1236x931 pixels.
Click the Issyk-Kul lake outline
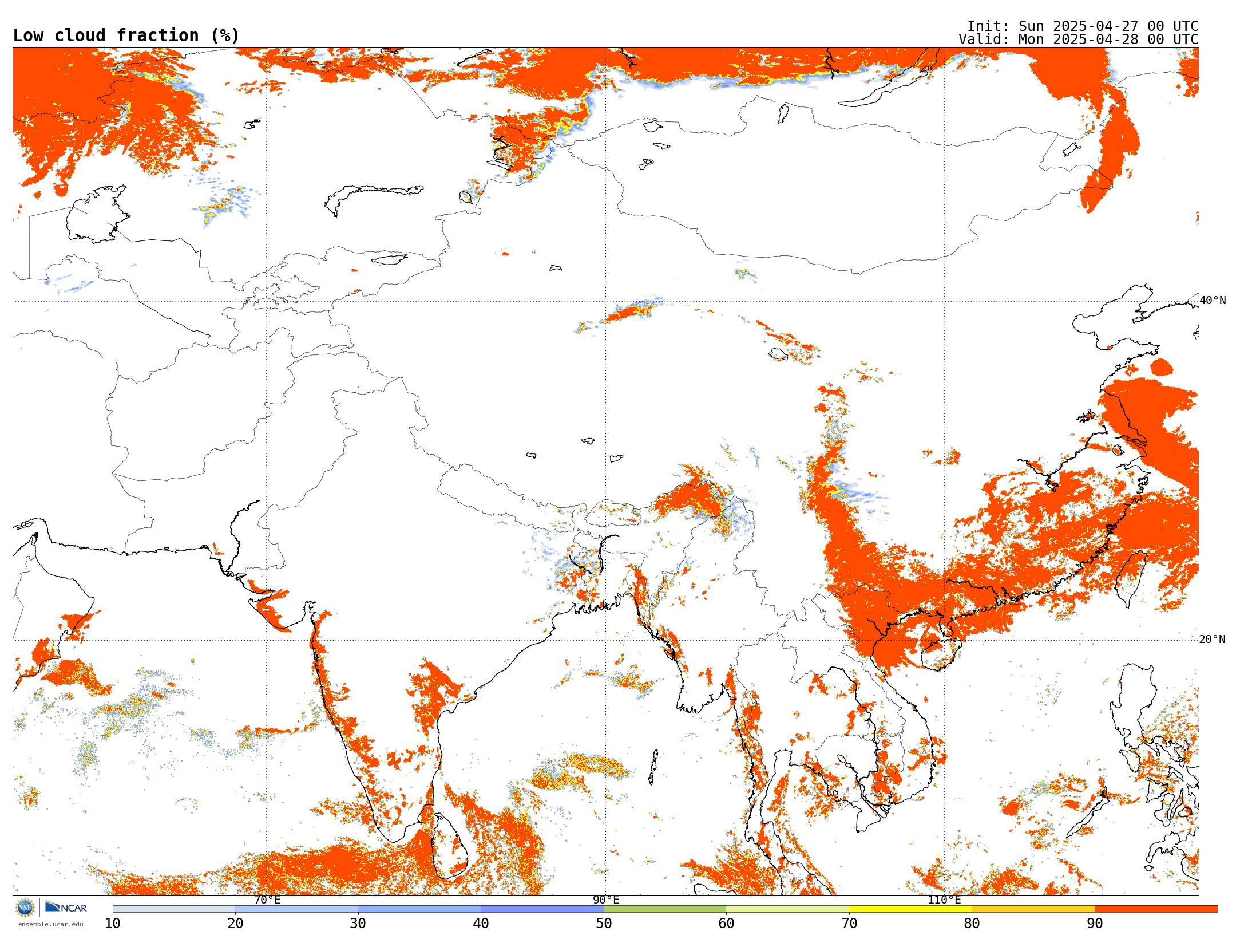pyautogui.click(x=389, y=259)
